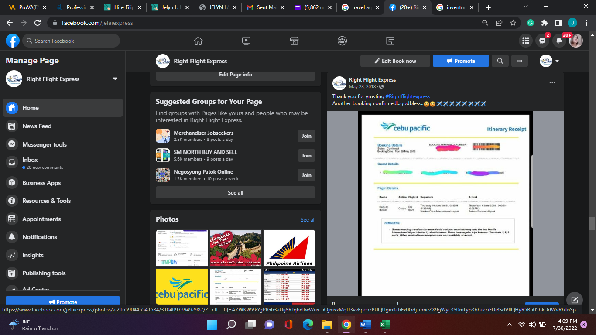Screen dimensions: 596x335
Task: Join Negosyong Patok Online group
Action: point(306,175)
